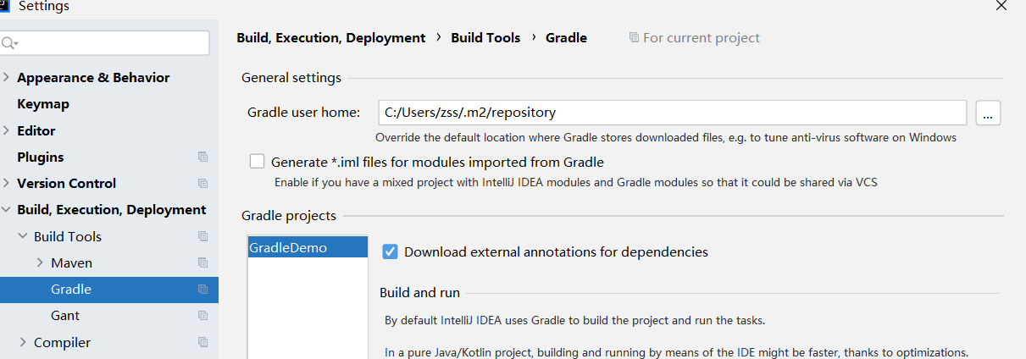Expand the Editor settings section
1026x359 pixels.
tap(7, 130)
